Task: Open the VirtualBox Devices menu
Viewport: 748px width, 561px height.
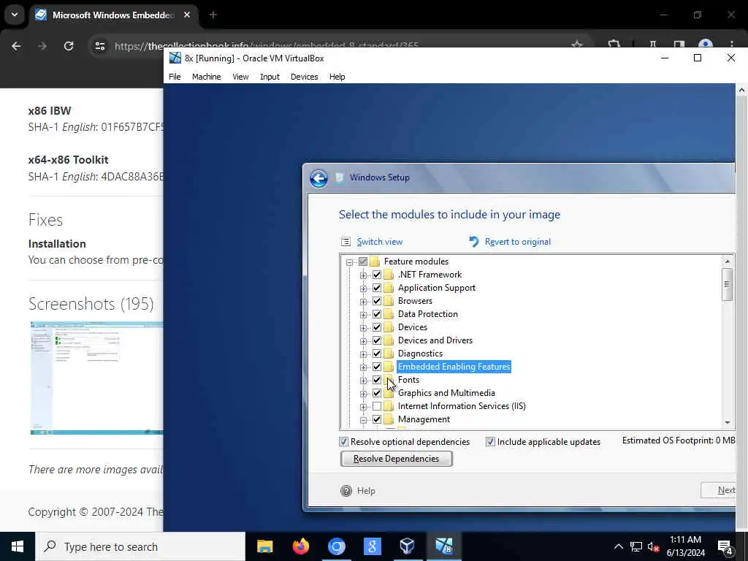Action: [305, 77]
